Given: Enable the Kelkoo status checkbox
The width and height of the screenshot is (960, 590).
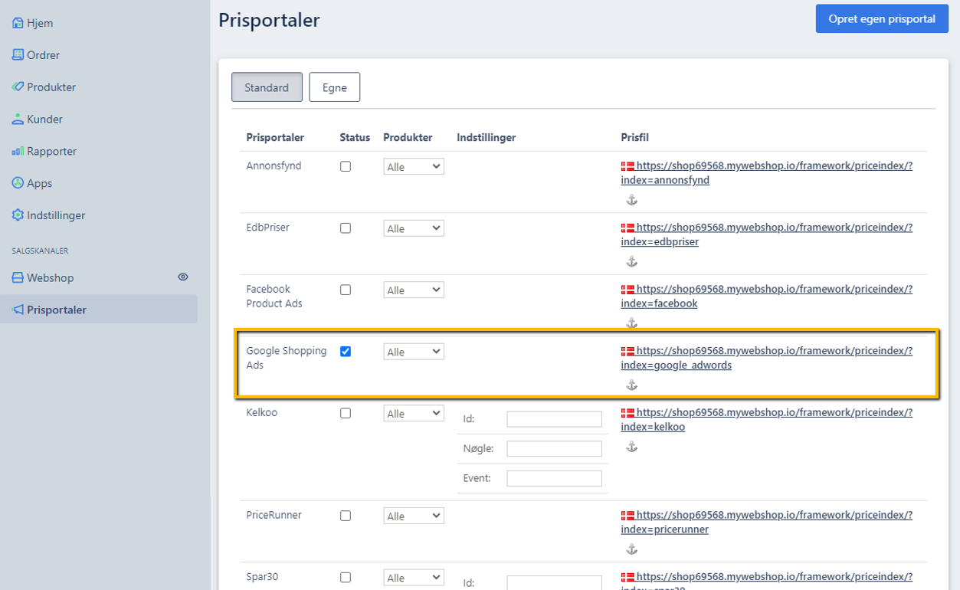Looking at the screenshot, I should (346, 413).
